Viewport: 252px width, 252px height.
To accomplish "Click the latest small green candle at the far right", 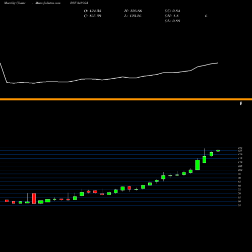I will point(218,151).
